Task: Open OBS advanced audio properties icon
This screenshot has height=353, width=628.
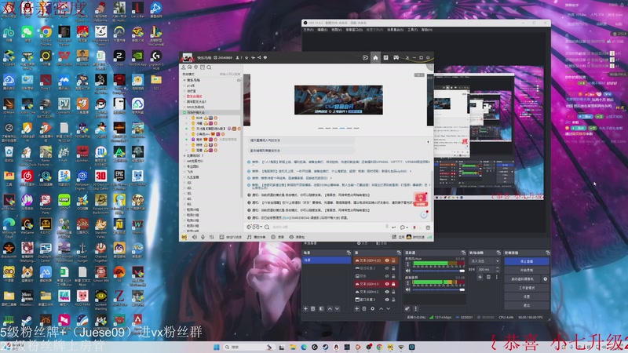Action: click(x=407, y=308)
